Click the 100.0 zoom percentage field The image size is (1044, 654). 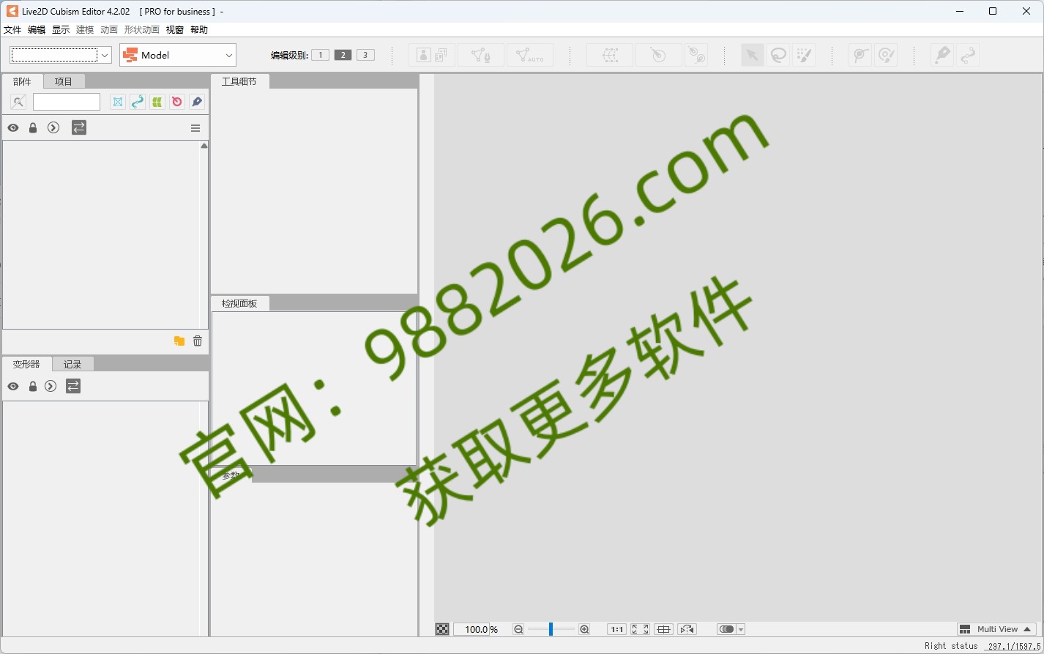click(471, 629)
